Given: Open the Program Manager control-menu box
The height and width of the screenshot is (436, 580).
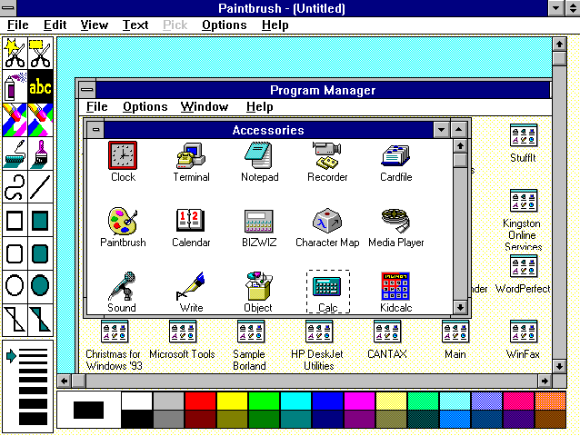Looking at the screenshot, I should tap(87, 90).
